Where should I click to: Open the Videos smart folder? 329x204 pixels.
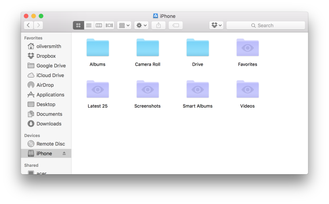pos(247,89)
